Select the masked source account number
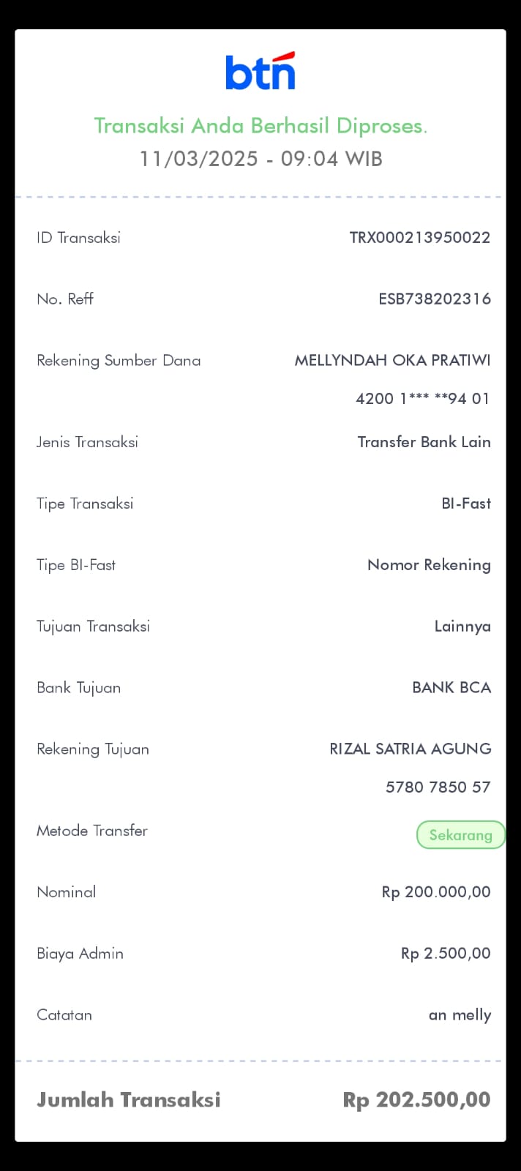 (x=422, y=399)
